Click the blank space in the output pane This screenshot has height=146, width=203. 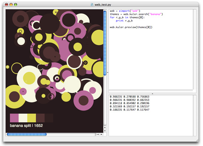[x=151, y=123]
